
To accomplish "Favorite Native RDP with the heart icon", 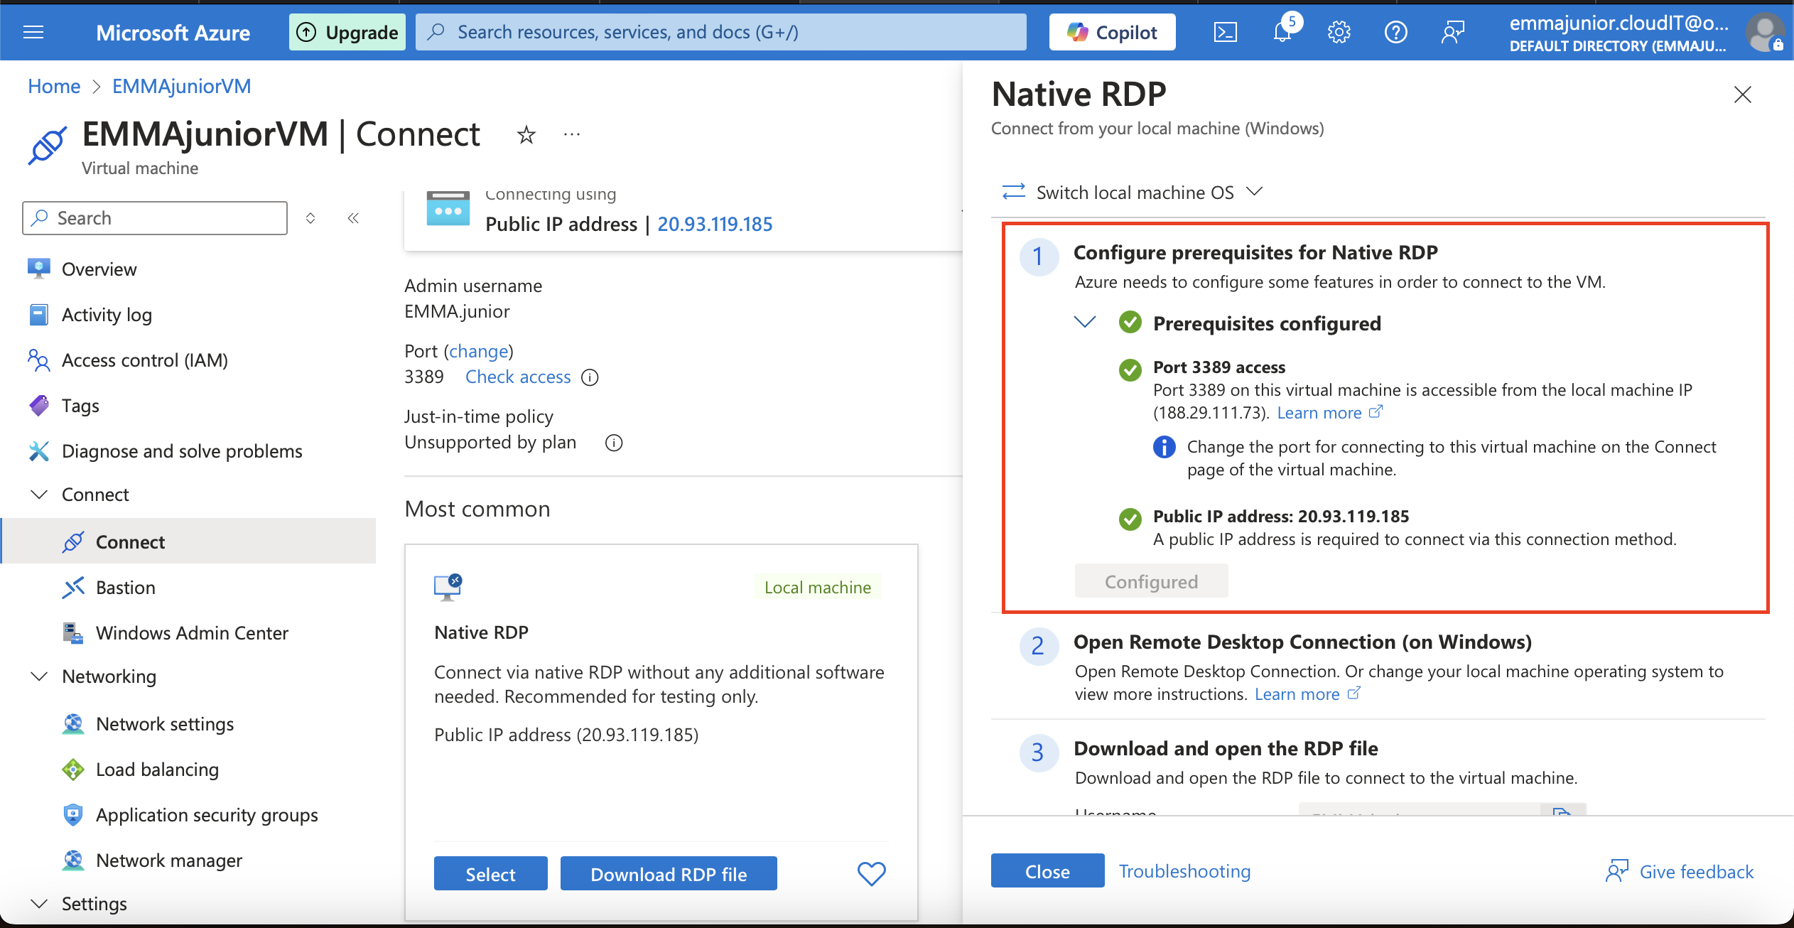I will coord(871,873).
